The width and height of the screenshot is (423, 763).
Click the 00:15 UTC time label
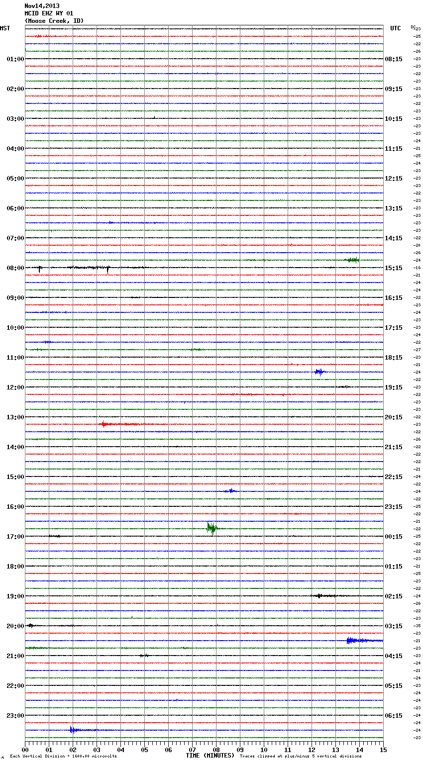(x=394, y=537)
